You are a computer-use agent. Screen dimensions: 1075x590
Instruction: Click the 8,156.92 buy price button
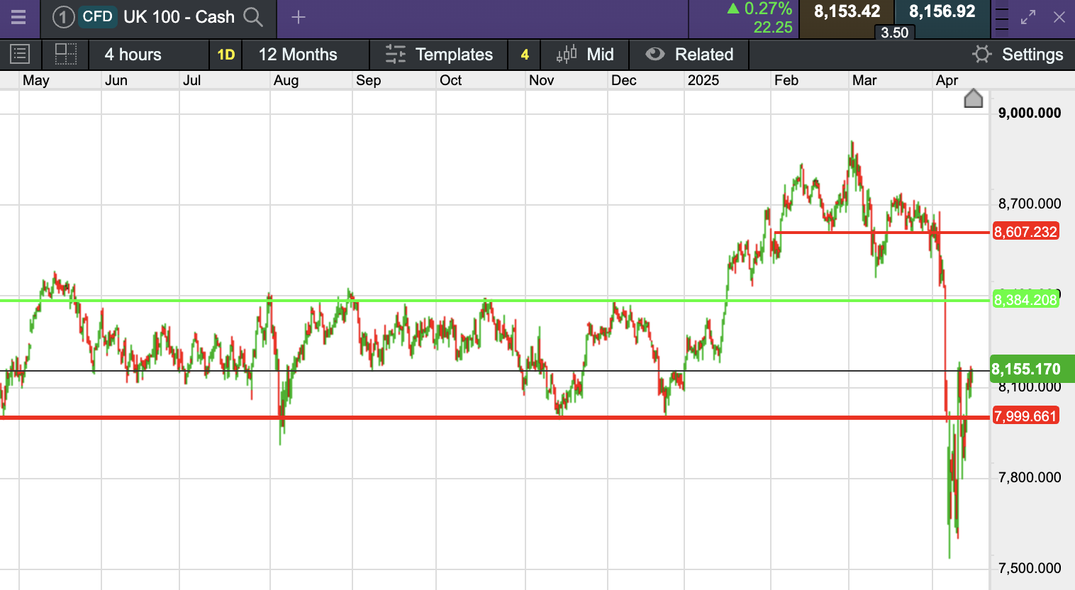(942, 12)
